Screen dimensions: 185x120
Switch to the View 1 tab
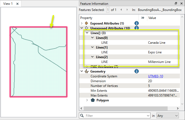[8, 4]
